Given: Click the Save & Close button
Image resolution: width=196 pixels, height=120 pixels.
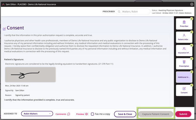Looking at the screenshot, I should tap(125, 114).
